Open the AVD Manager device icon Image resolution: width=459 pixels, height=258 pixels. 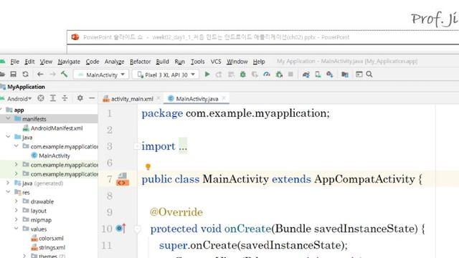pyautogui.click(x=318, y=75)
